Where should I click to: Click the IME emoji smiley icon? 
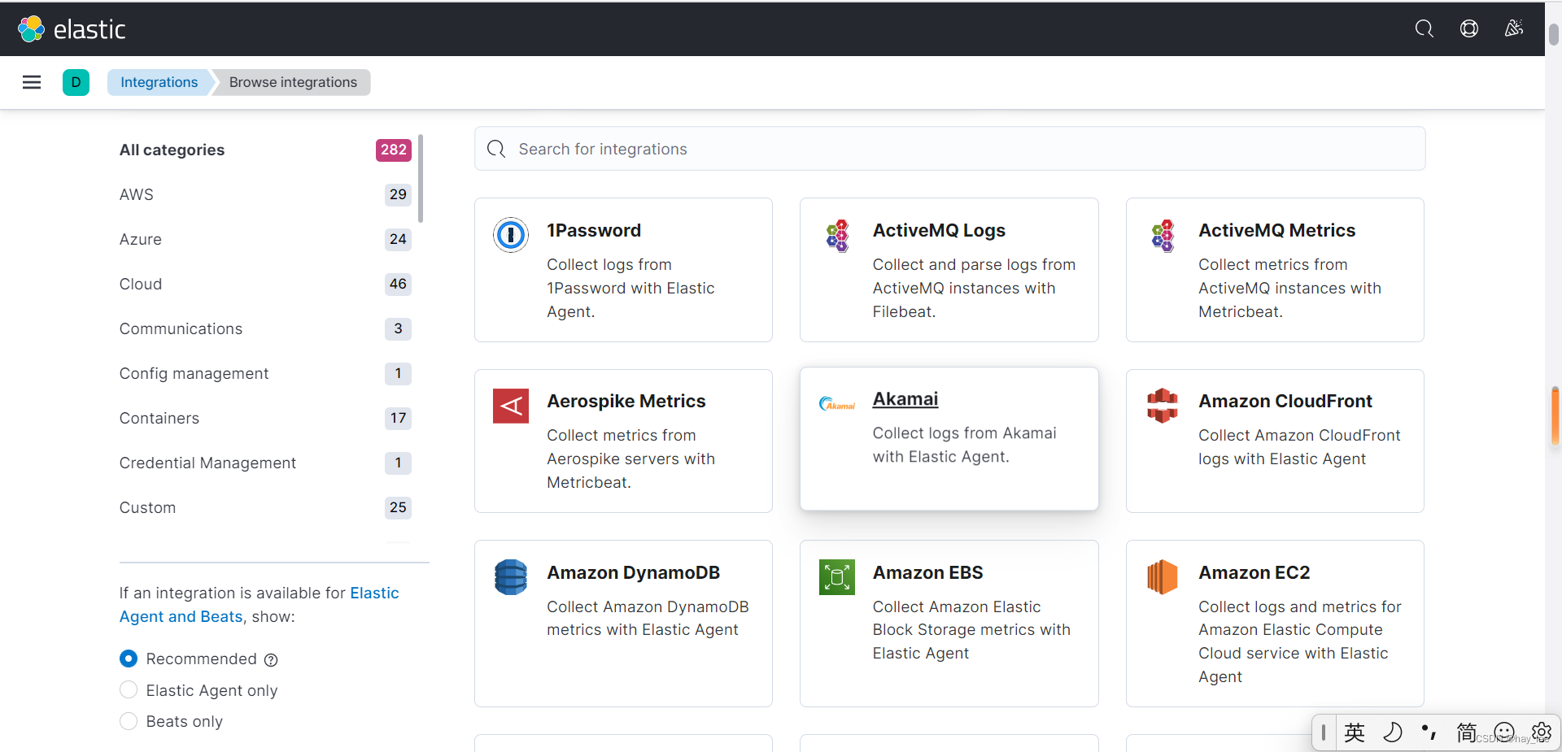pos(1504,732)
